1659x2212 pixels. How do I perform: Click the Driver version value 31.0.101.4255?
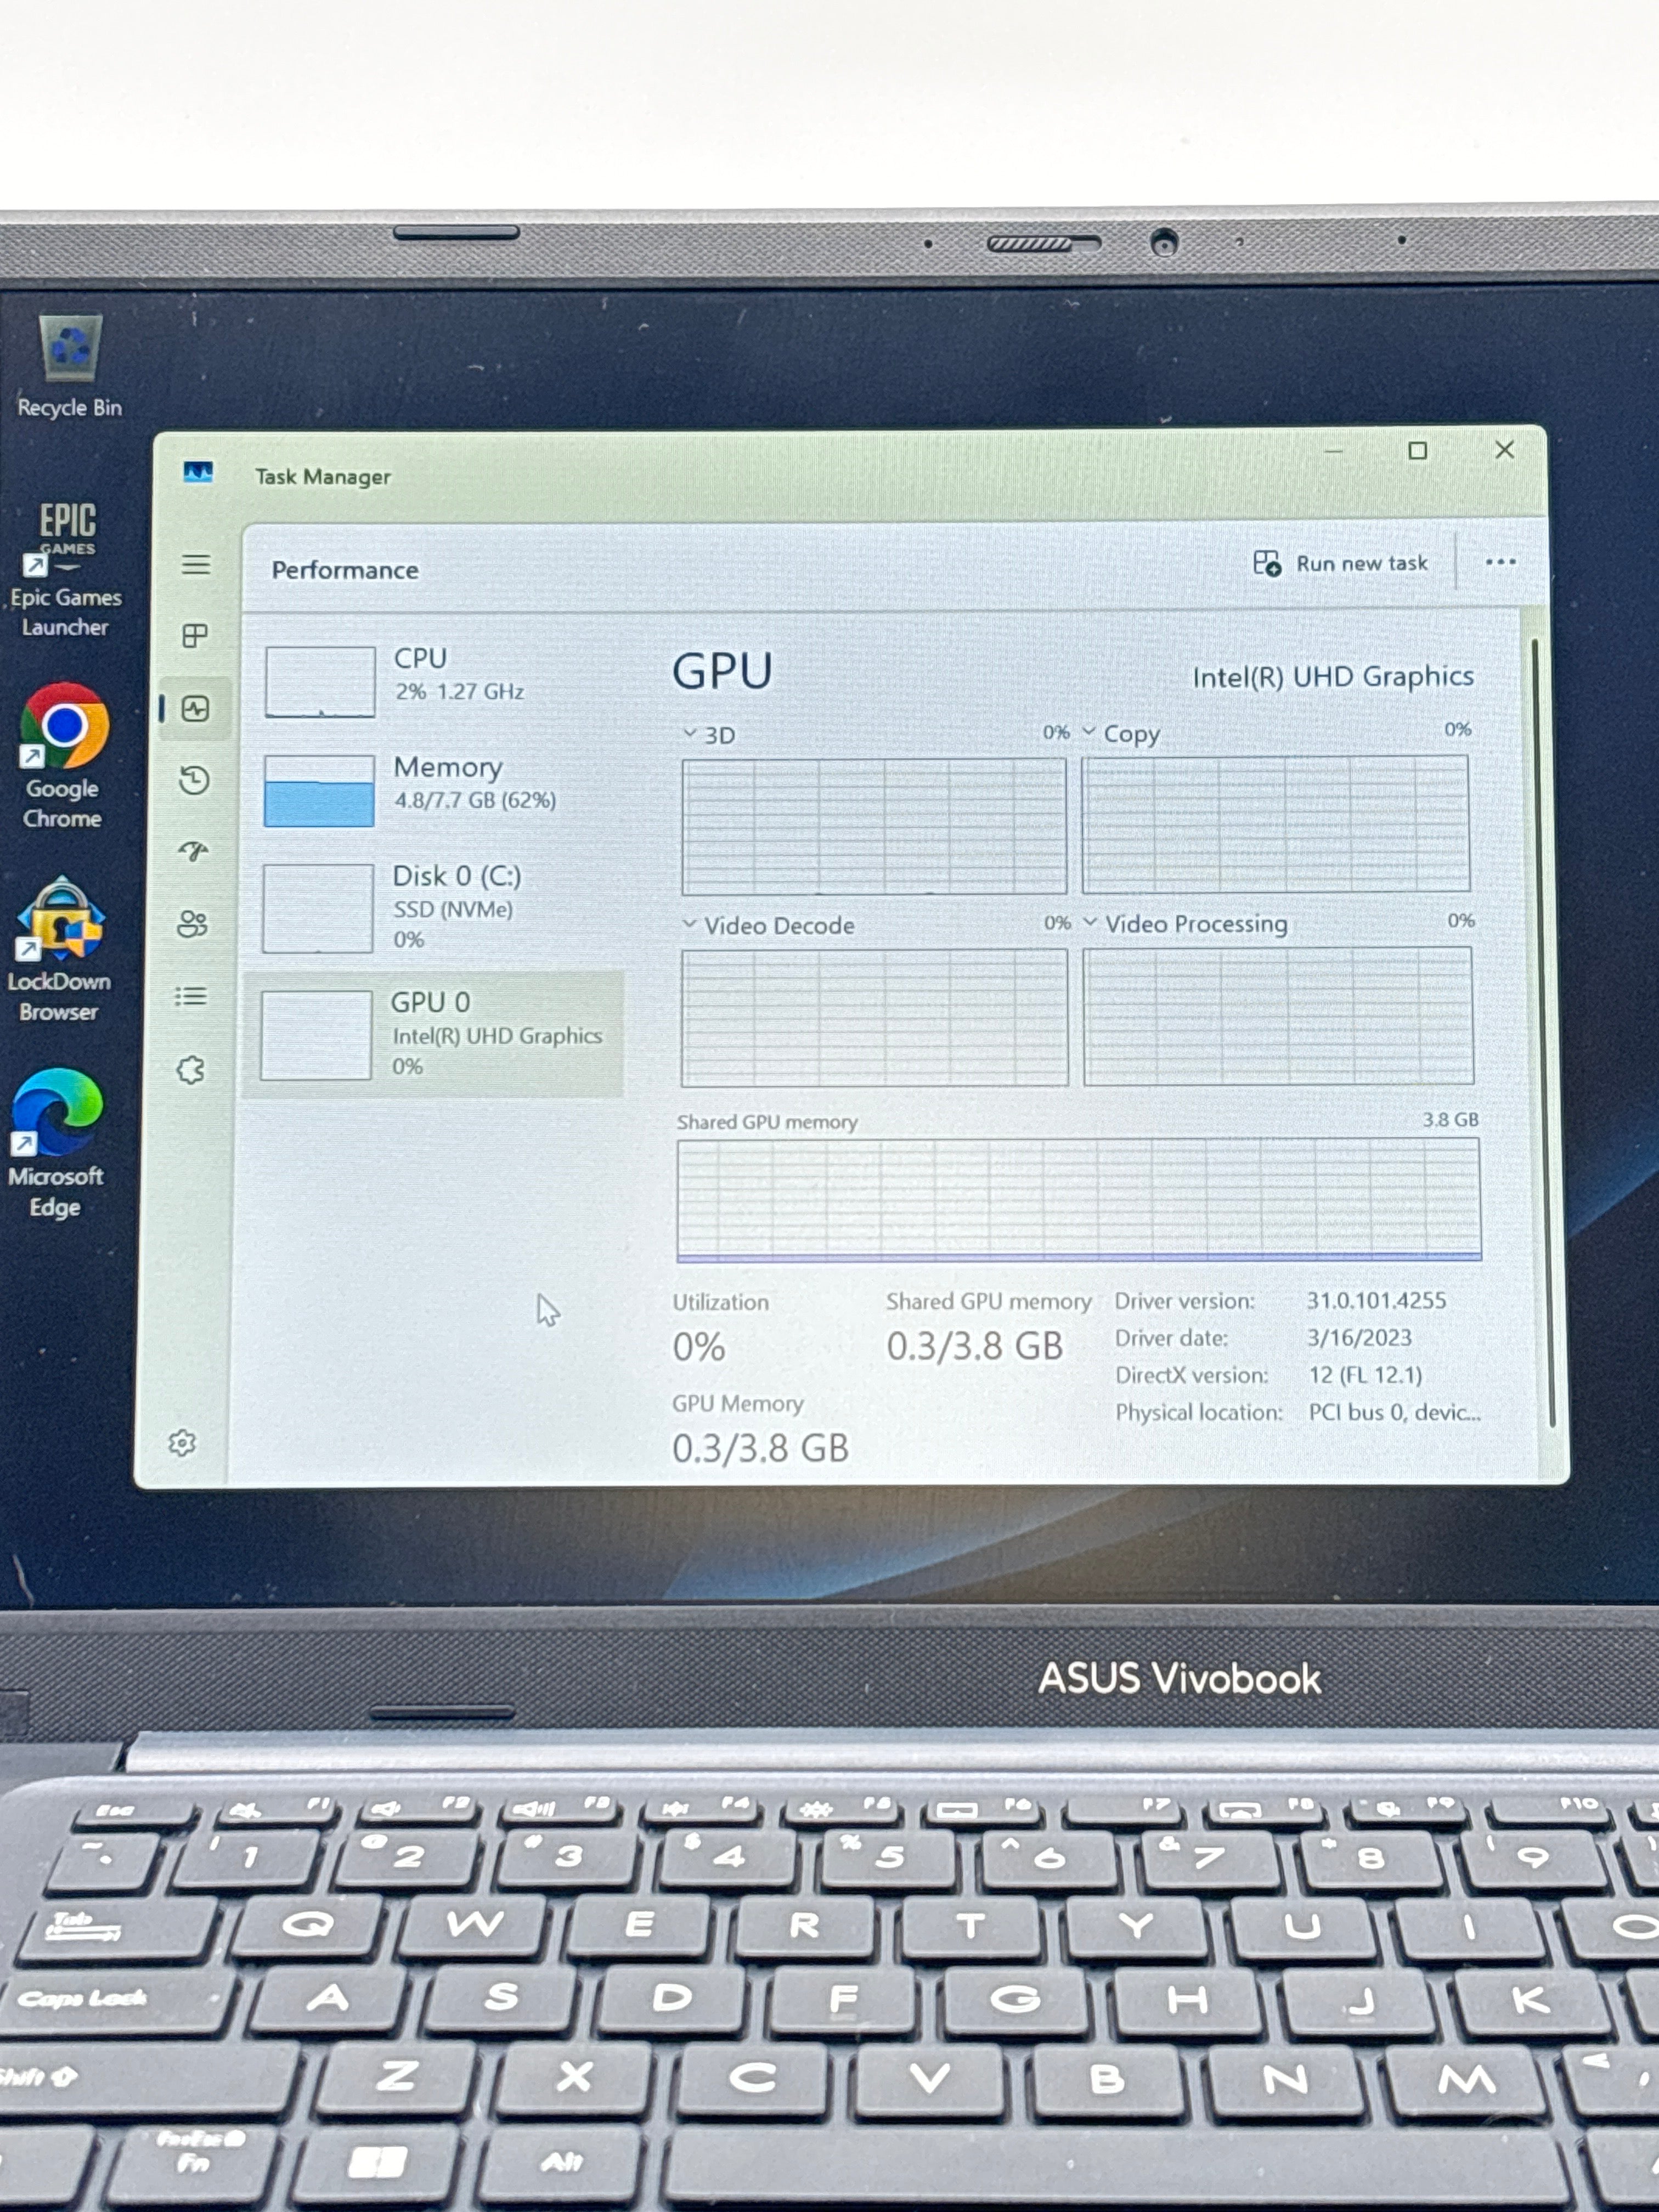click(x=1376, y=1301)
